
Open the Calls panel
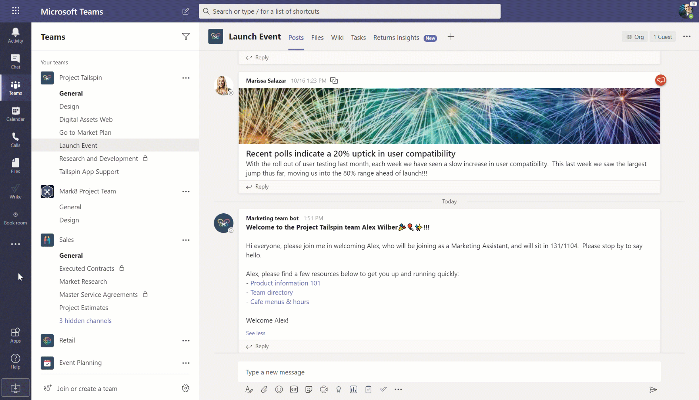pos(15,139)
